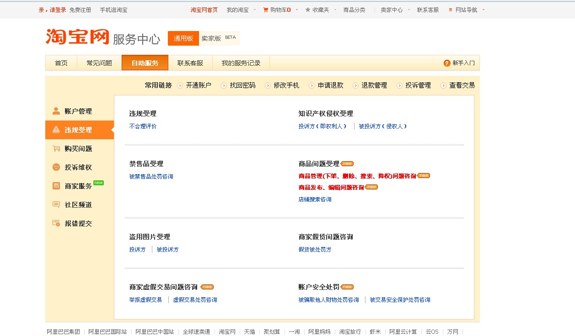Open the 阿里妈妈 footer link
The width and height of the screenshot is (575, 336).
(x=319, y=332)
